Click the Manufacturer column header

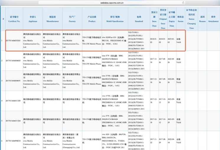(x=53, y=19)
